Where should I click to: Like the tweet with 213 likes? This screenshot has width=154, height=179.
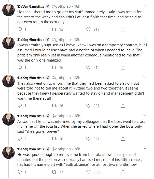(x=88, y=29)
